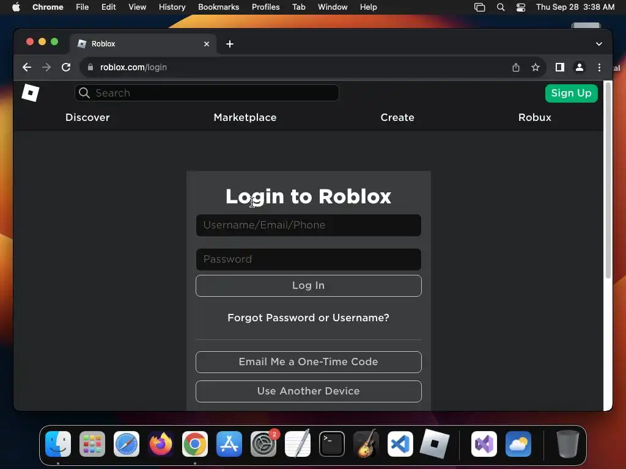626x469 pixels.
Task: Launch GarageBand from the Dock
Action: (366, 444)
